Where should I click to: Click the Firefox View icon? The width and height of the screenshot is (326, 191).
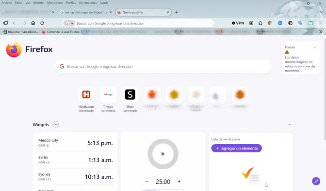6,23
